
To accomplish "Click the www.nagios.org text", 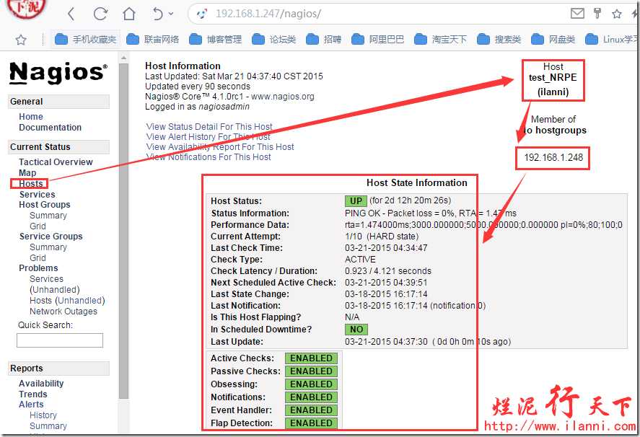I will tap(282, 97).
